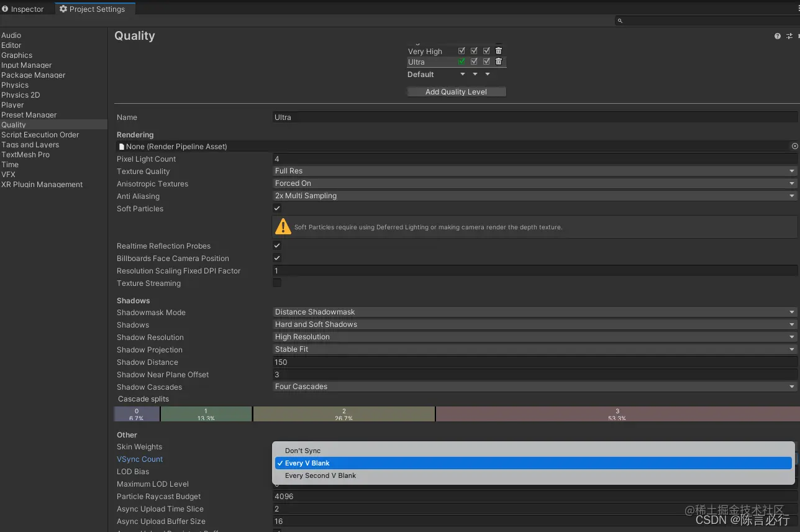800x532 pixels.
Task: Select the Quality settings category
Action: 53,125
